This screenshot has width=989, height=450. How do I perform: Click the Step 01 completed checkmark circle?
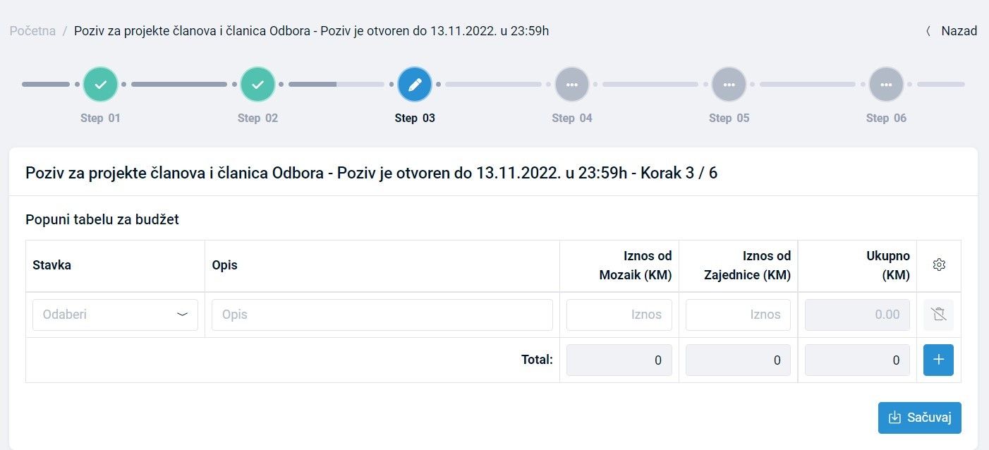[x=100, y=85]
